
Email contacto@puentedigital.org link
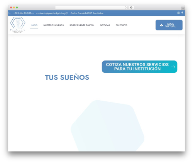[x=51, y=13]
